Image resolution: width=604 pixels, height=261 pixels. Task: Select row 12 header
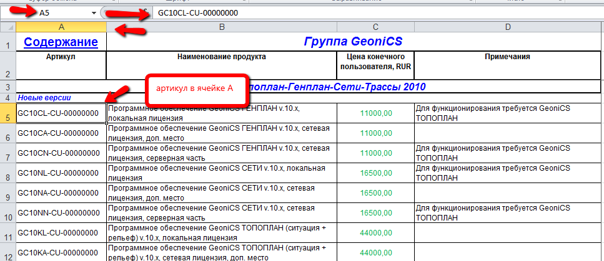coord(8,252)
